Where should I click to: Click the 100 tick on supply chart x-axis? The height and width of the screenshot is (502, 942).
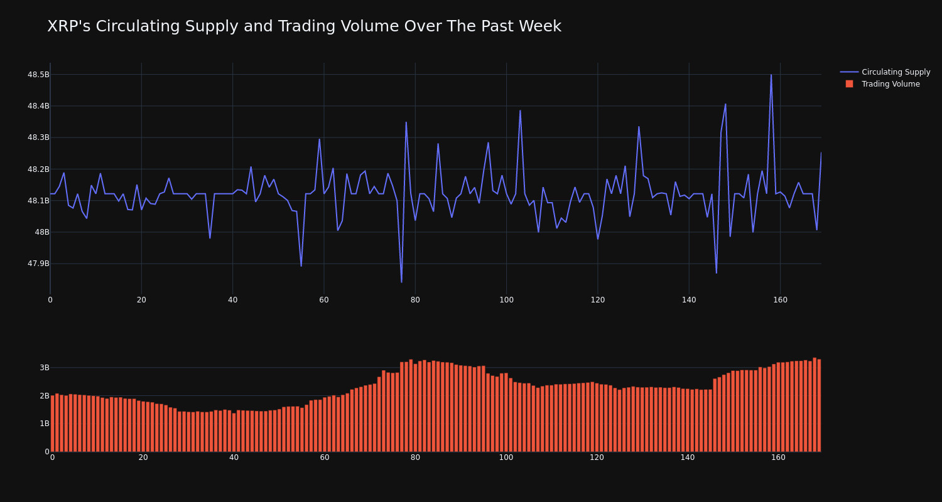506,300
